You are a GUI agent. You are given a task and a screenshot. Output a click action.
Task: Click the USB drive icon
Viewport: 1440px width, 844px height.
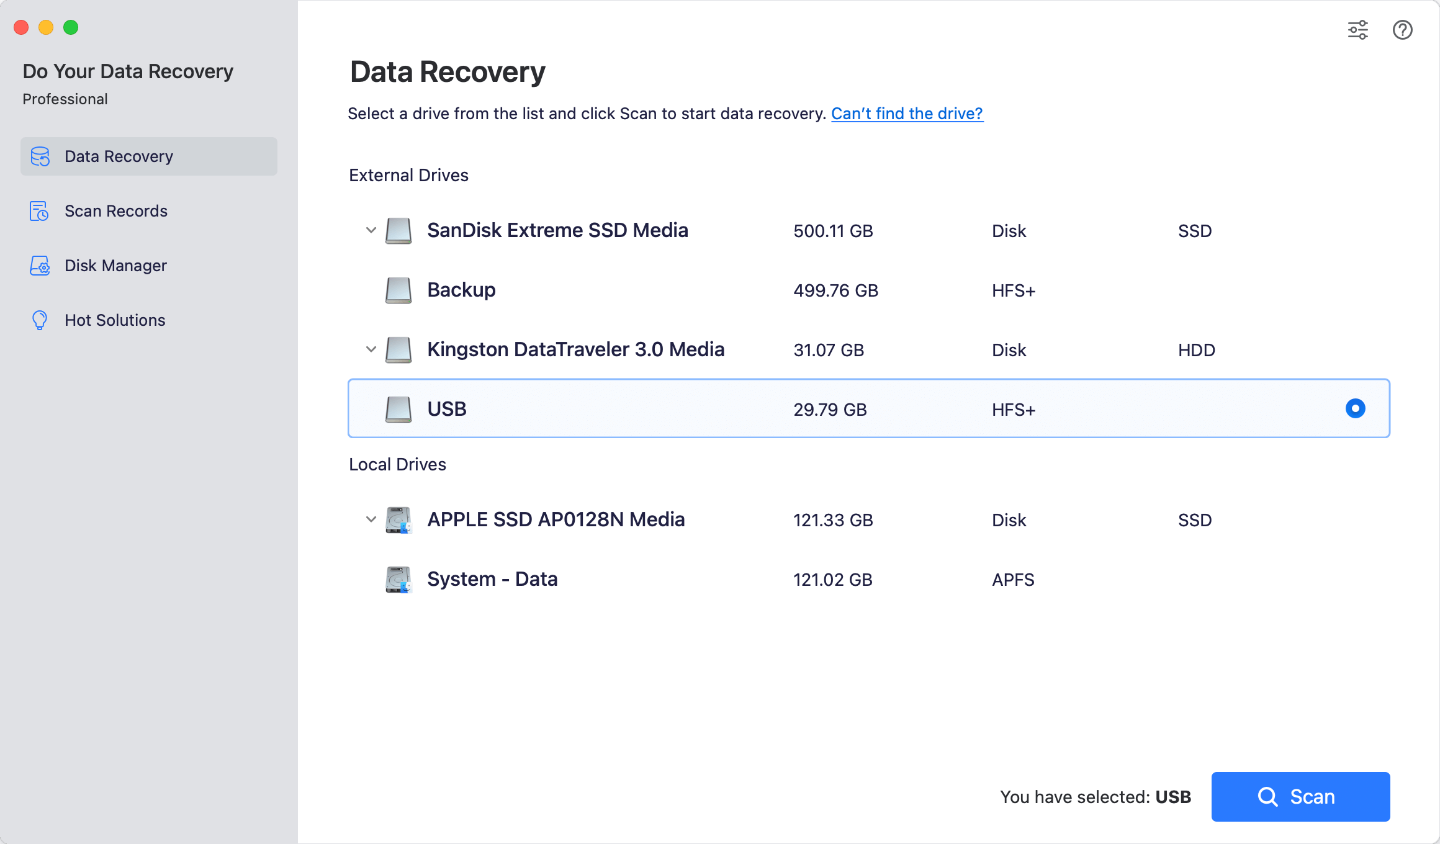398,408
